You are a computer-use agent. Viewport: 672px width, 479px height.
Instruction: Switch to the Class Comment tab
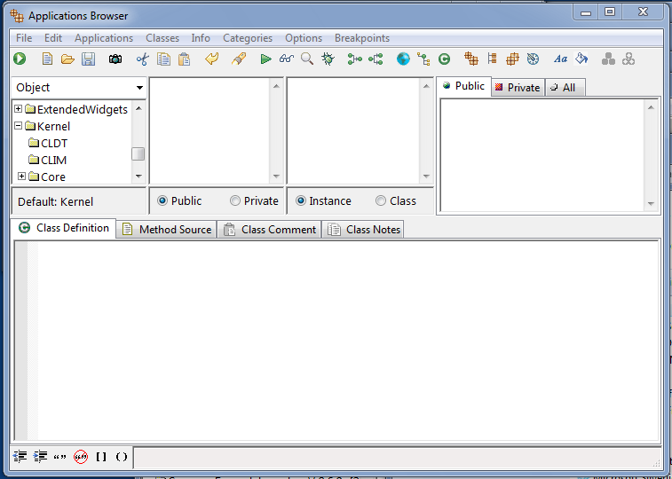tap(269, 229)
